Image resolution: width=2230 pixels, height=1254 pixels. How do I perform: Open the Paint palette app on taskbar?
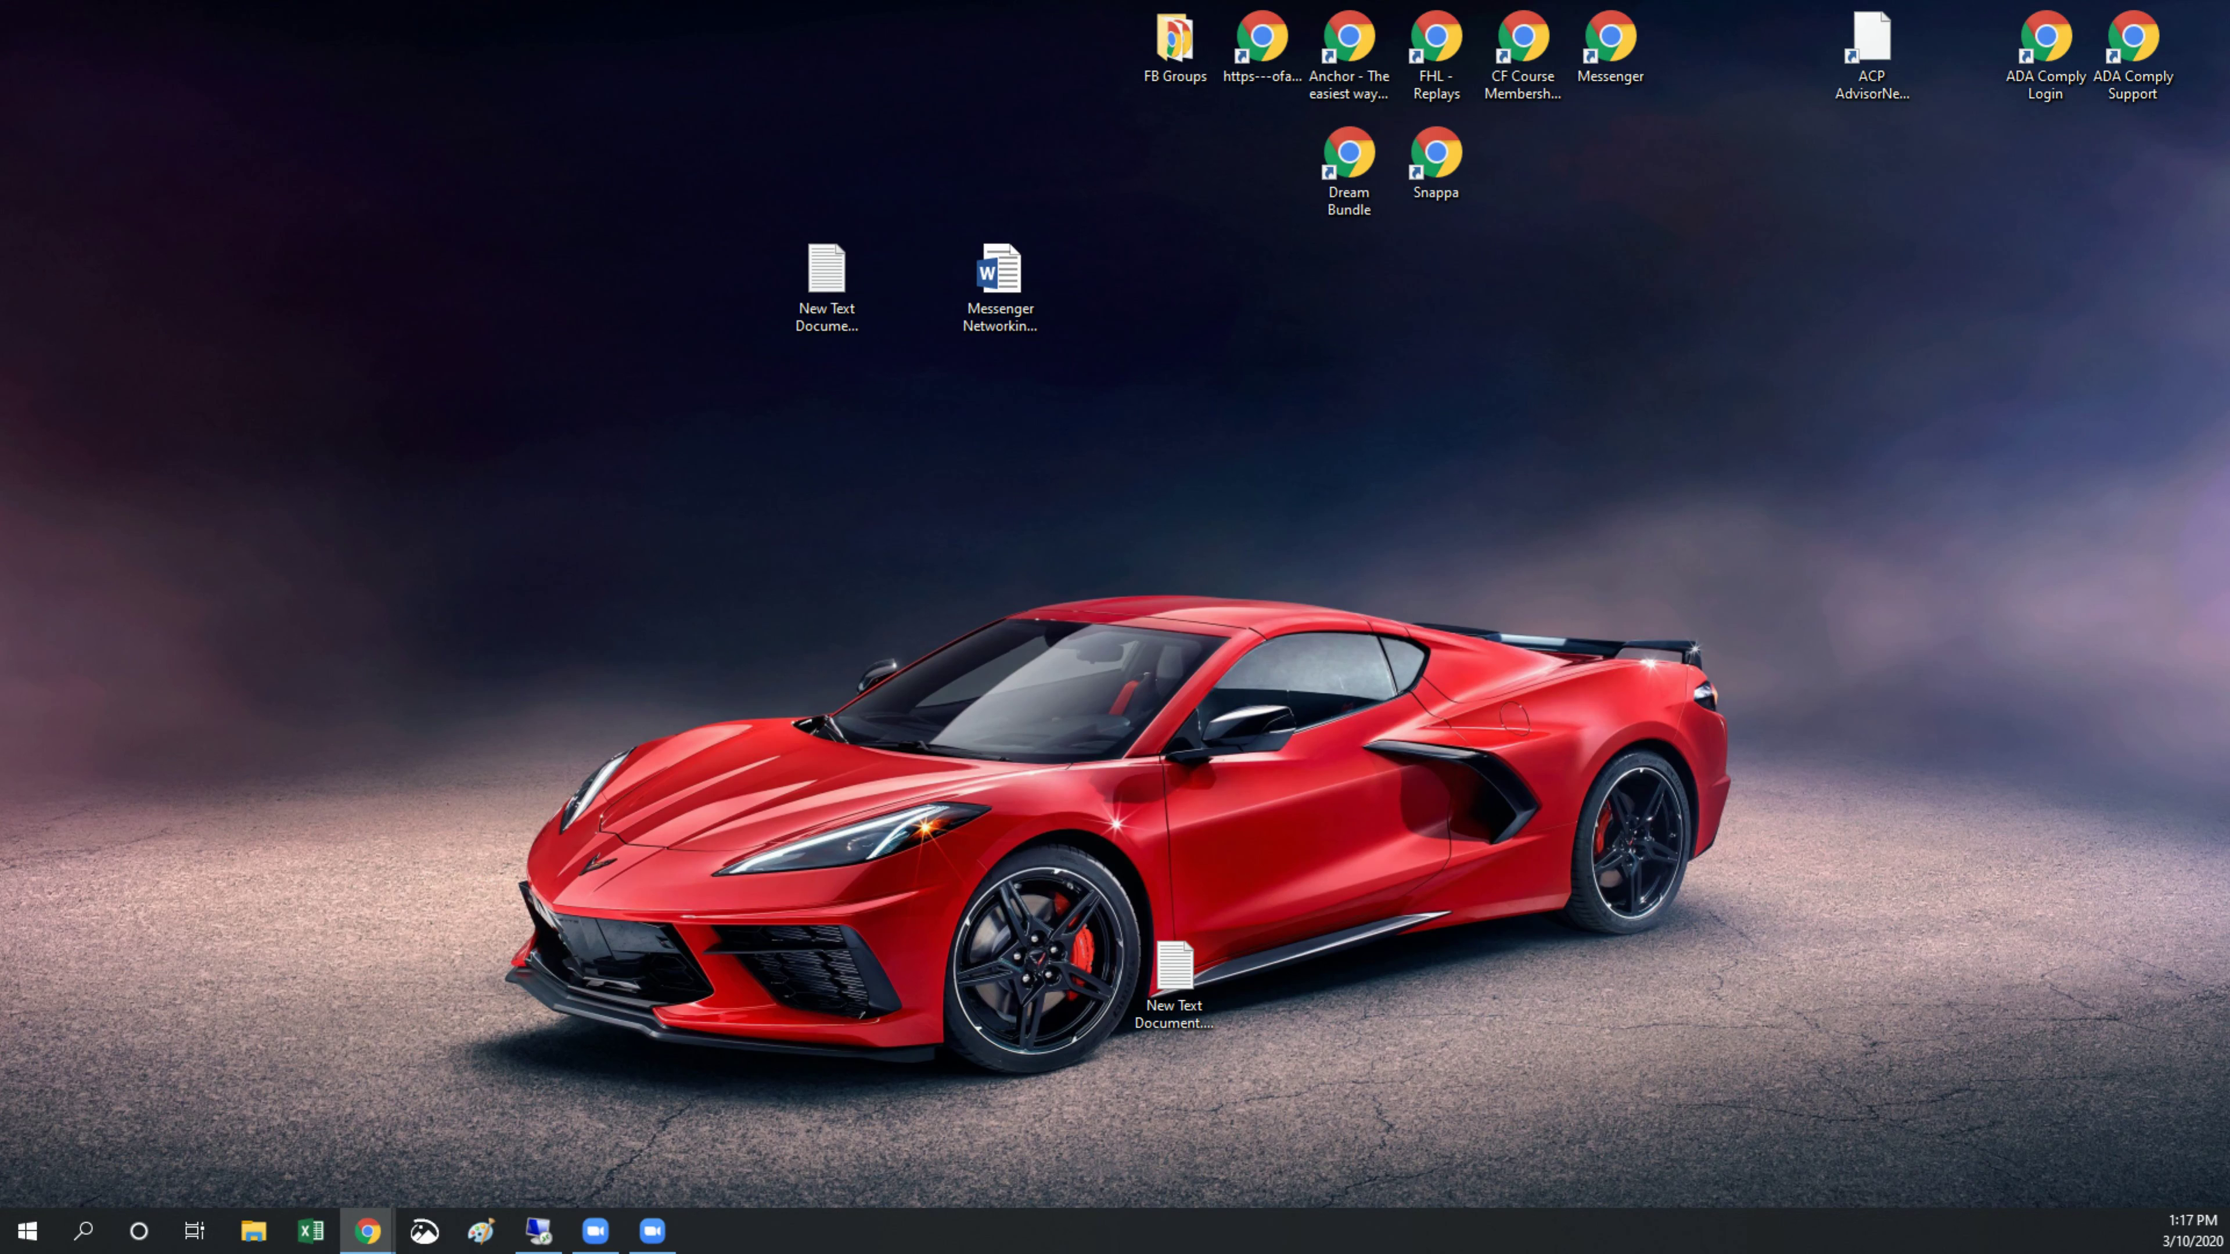[x=481, y=1231]
